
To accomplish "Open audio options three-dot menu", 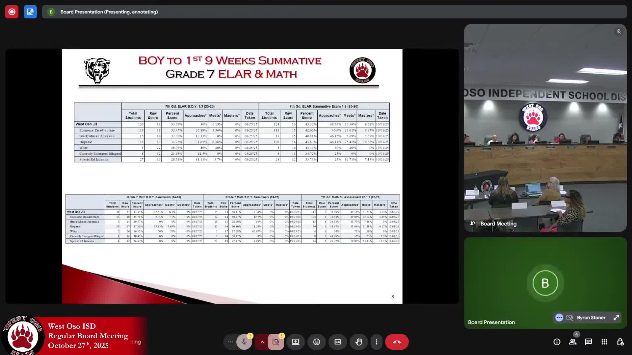I will 230,342.
